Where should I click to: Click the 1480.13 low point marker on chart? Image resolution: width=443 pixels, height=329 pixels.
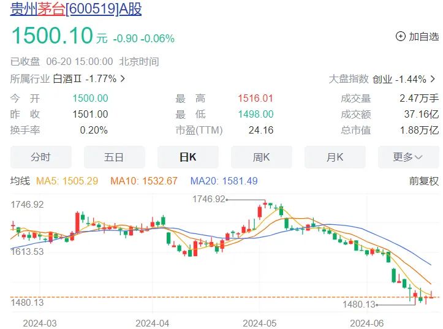point(359,304)
